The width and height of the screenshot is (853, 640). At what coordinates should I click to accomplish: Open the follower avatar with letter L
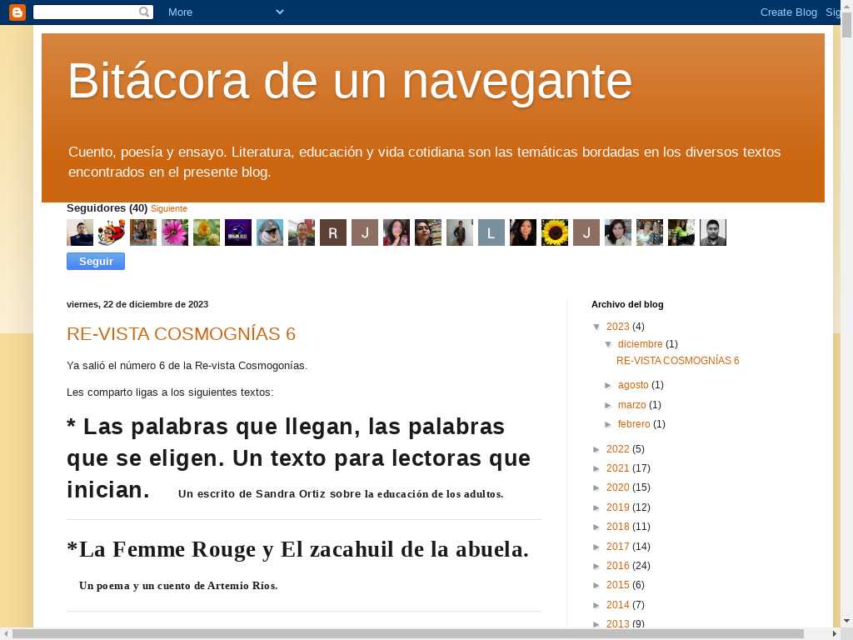pos(491,232)
